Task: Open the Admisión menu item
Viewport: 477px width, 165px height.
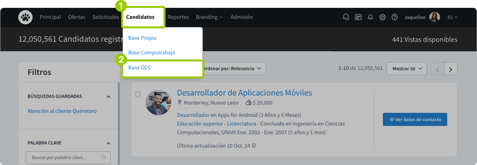Action: pos(242,17)
